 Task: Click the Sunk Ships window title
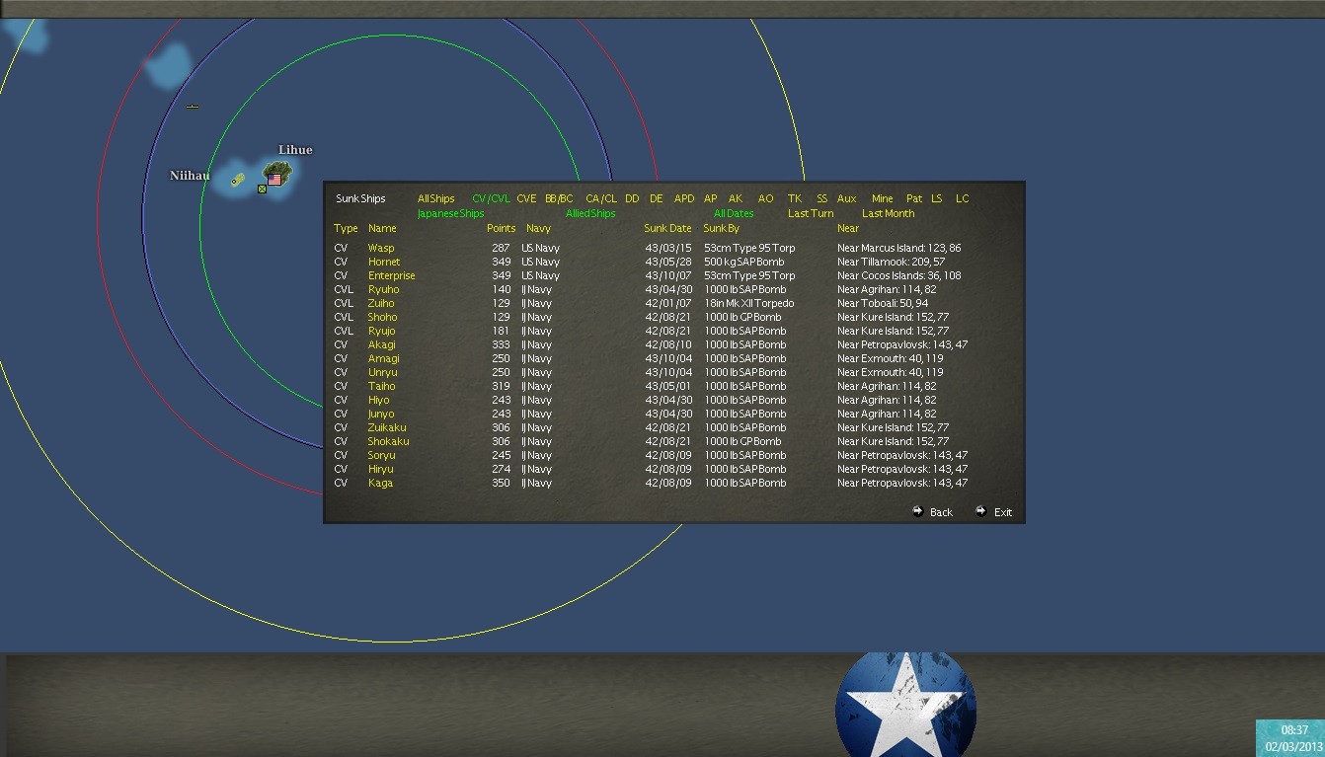point(360,198)
